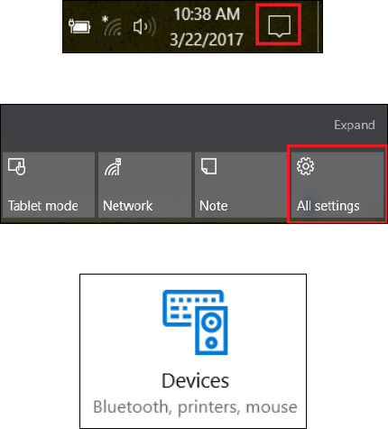Viewport: 388px width, 429px height.
Task: Open the clock showing 10:38 AM
Action: [207, 14]
